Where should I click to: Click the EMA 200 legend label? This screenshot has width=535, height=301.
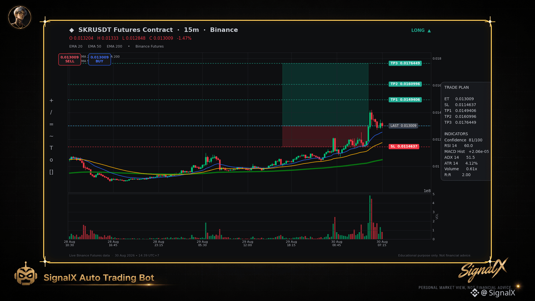115,46
